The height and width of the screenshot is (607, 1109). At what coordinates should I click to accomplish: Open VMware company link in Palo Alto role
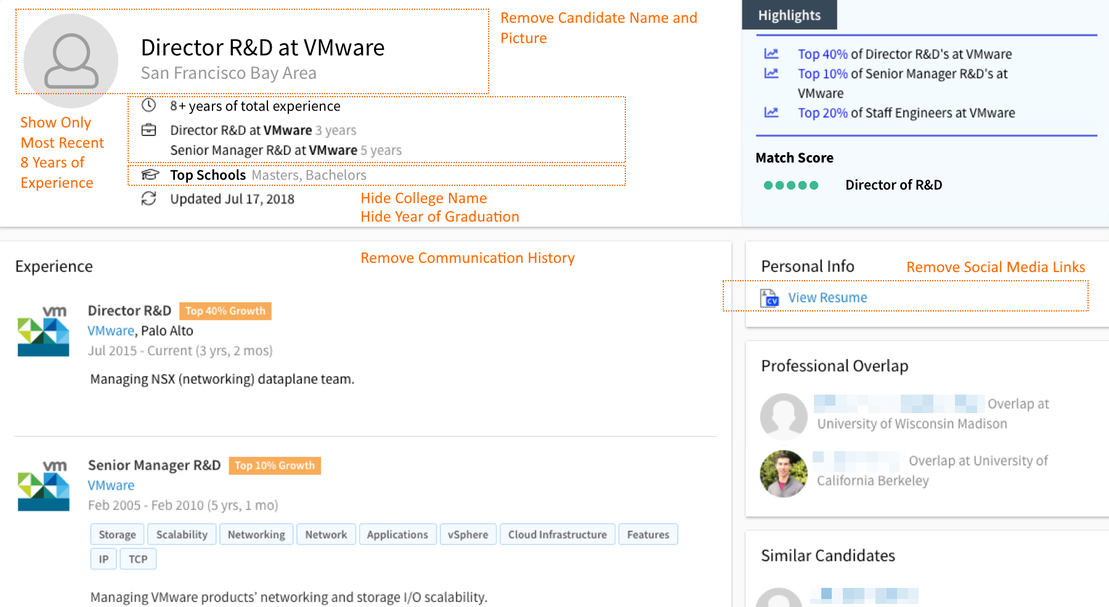pos(111,331)
